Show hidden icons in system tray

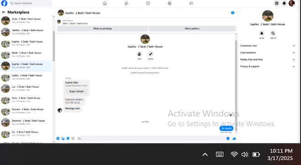click(205, 154)
